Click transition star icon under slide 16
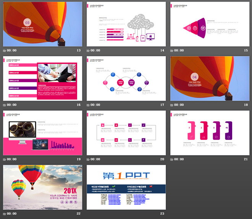The image size is (252, 219). (x=5, y=105)
